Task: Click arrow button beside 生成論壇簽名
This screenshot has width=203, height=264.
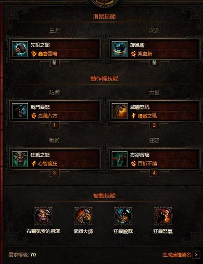Action: tap(196, 255)
